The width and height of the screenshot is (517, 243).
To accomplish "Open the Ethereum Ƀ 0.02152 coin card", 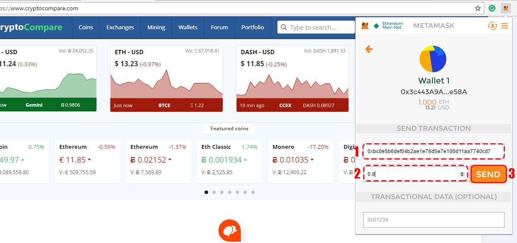I will (x=158, y=161).
